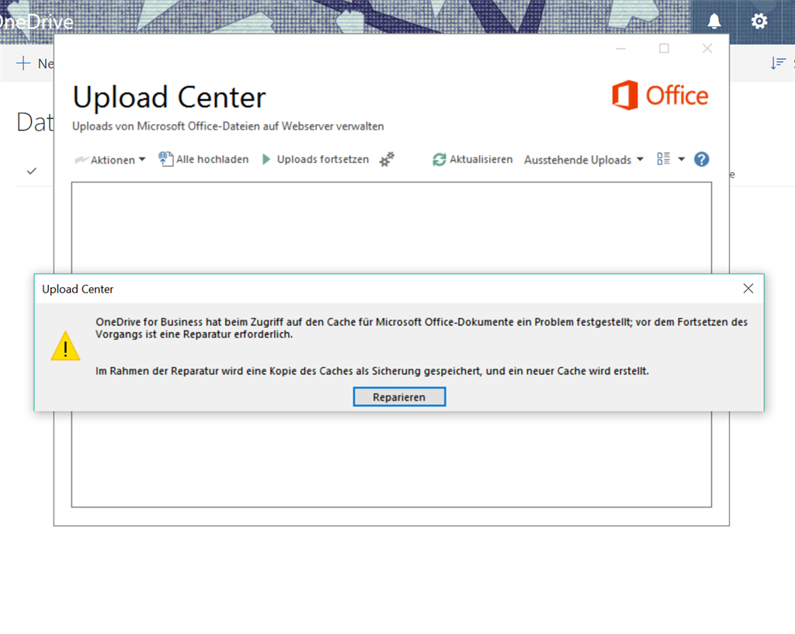
Task: Click the Aktualisieren refresh button
Action: pyautogui.click(x=473, y=159)
